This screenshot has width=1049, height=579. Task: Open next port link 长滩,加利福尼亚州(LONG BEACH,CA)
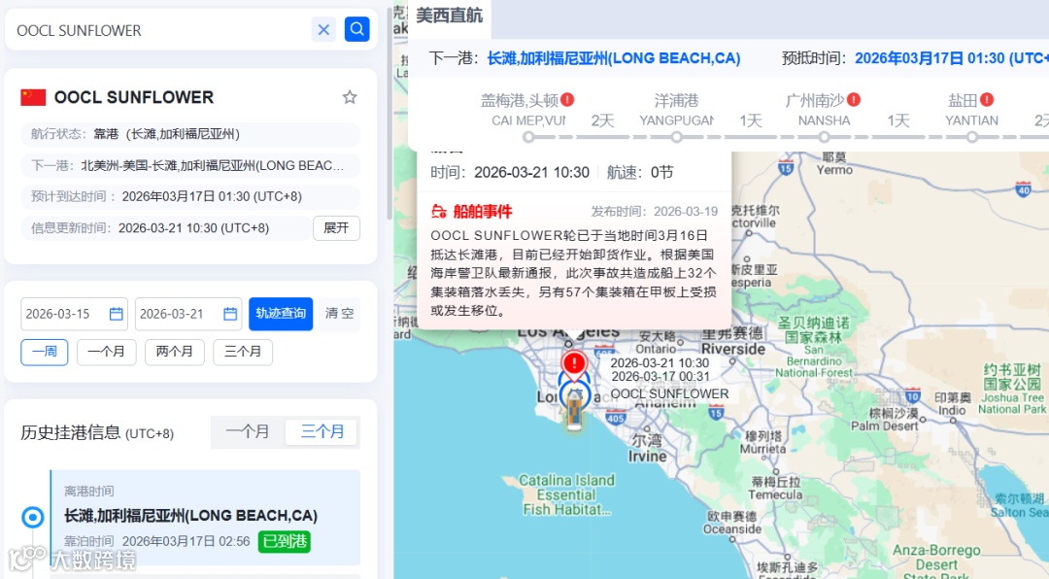coord(614,58)
